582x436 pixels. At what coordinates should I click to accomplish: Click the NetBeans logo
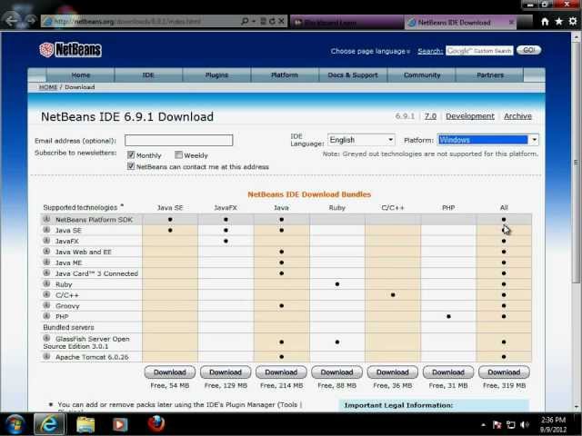pyautogui.click(x=70, y=50)
